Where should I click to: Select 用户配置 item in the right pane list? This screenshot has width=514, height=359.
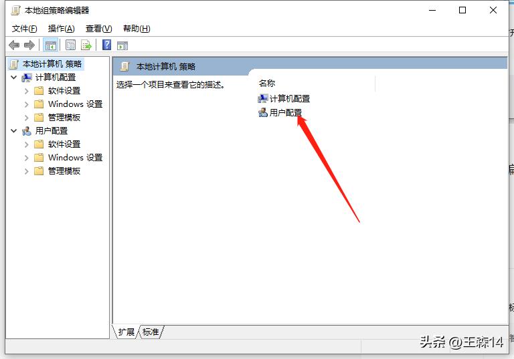point(280,113)
